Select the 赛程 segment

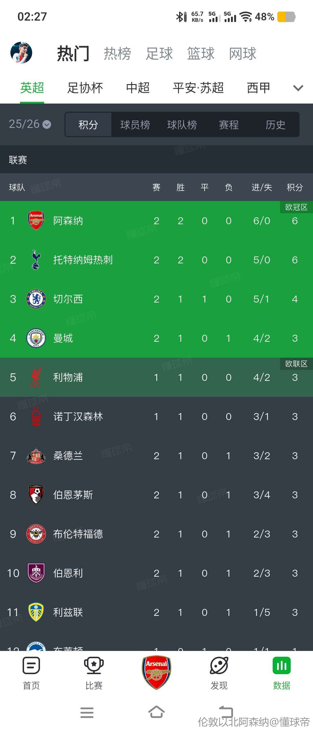[x=229, y=125]
